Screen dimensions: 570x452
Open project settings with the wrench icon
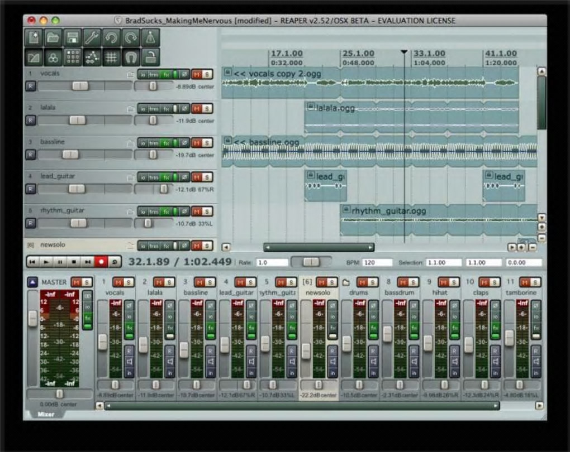point(92,38)
